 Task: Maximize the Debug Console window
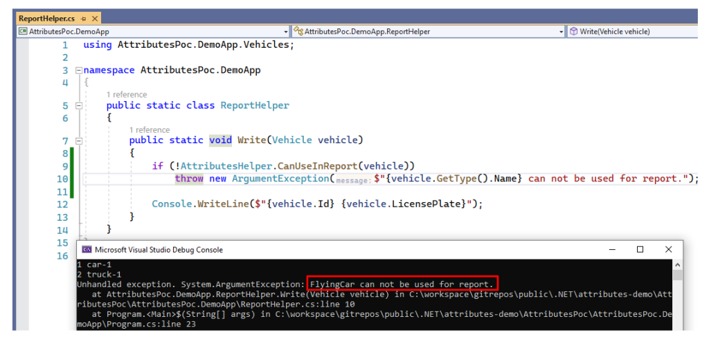coord(640,249)
